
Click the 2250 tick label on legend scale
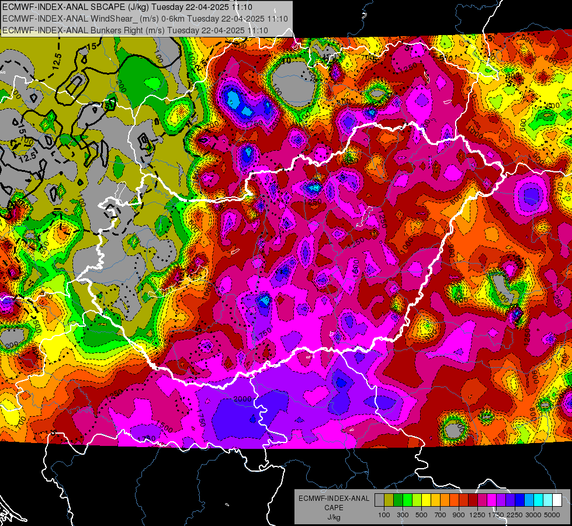[515, 515]
